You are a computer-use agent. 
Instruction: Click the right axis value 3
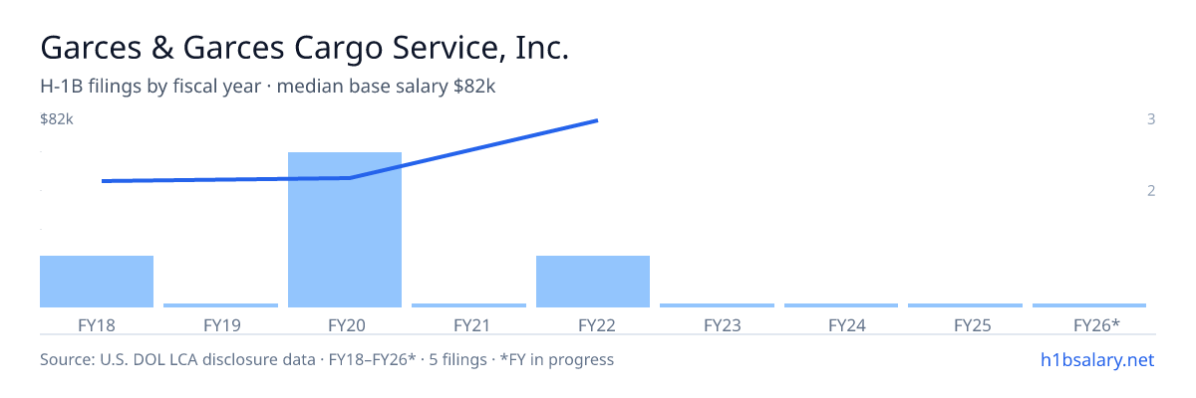tap(1151, 119)
